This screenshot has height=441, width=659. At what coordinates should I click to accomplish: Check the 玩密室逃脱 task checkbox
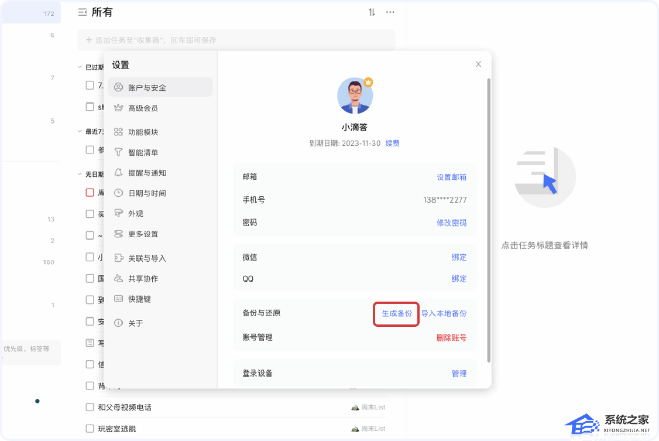[x=90, y=429]
